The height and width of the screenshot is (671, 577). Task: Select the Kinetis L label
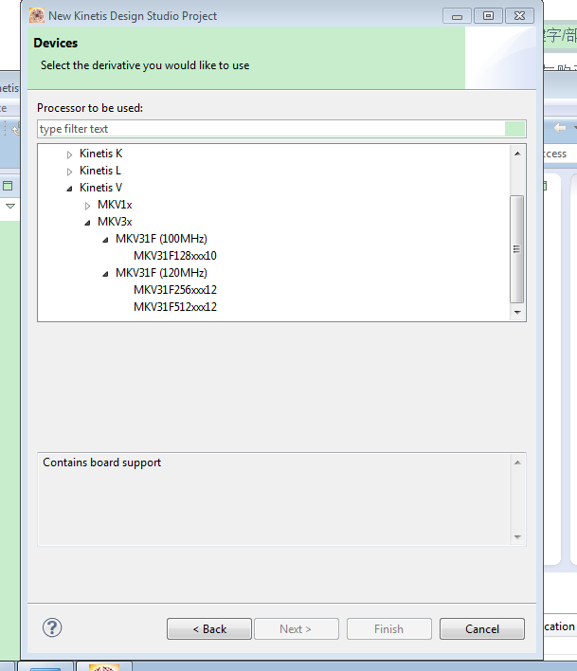pos(100,171)
